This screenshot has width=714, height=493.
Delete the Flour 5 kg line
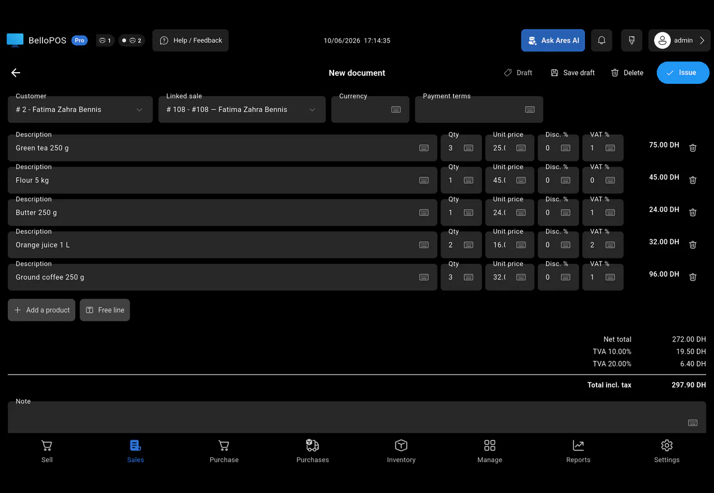click(693, 181)
